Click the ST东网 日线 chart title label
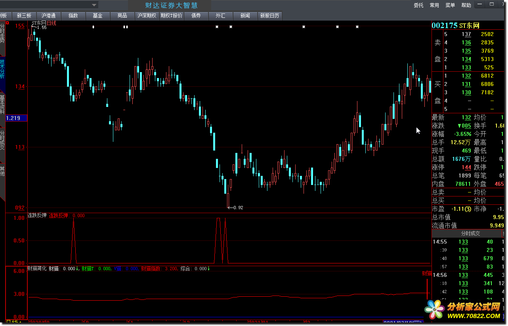Viewport: 508px width, 326px height. 44,23
